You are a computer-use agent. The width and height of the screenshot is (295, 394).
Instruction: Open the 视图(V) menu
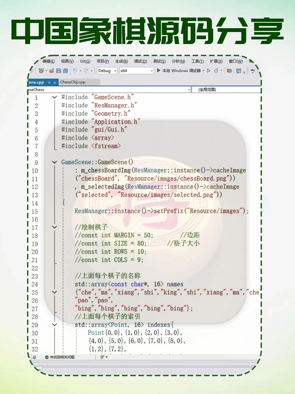coord(67,61)
